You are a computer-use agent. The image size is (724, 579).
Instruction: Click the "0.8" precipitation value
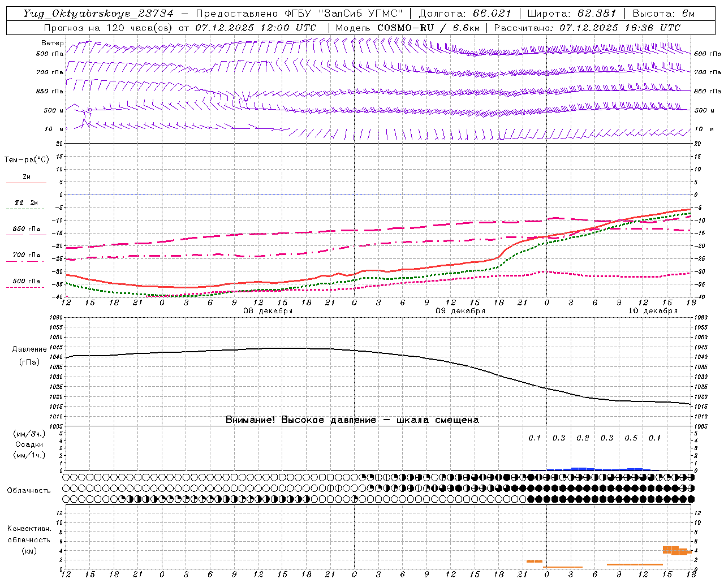(583, 438)
